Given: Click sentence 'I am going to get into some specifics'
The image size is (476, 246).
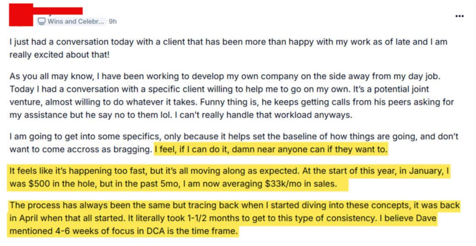Looking at the screenshot, I should [x=234, y=143].
